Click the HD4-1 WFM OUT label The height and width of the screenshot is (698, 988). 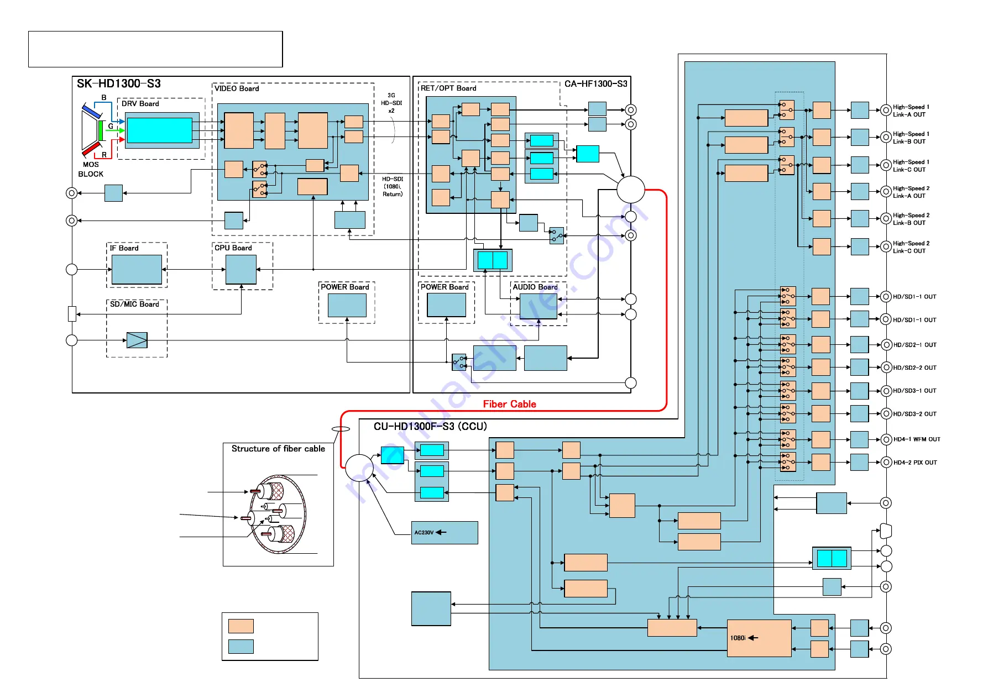pos(917,439)
